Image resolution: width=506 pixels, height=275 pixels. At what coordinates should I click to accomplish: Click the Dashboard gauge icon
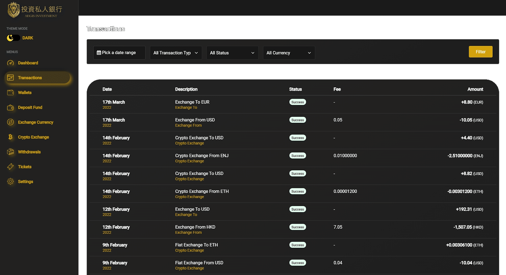[x=10, y=63]
